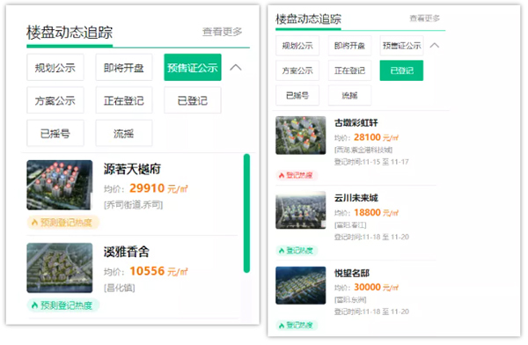Select 正在登记 filter in the left panel
Image resolution: width=528 pixels, height=345 pixels.
pyautogui.click(x=124, y=100)
